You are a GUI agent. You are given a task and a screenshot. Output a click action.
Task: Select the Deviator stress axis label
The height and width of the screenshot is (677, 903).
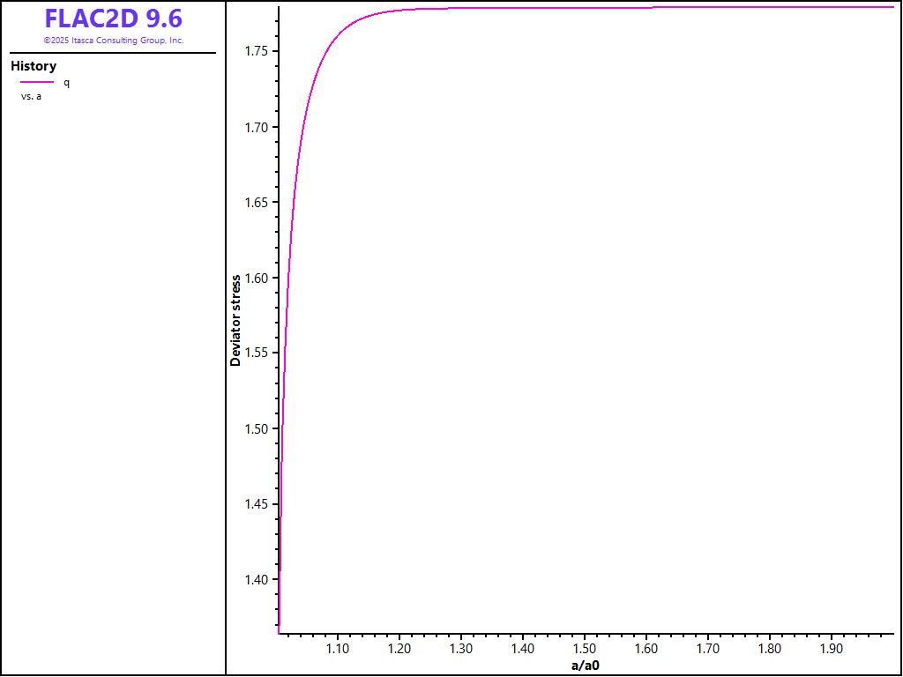235,321
